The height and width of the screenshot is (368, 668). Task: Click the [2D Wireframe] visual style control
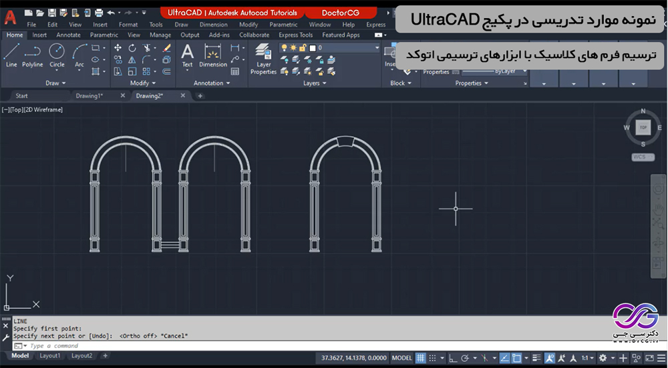pyautogui.click(x=43, y=109)
